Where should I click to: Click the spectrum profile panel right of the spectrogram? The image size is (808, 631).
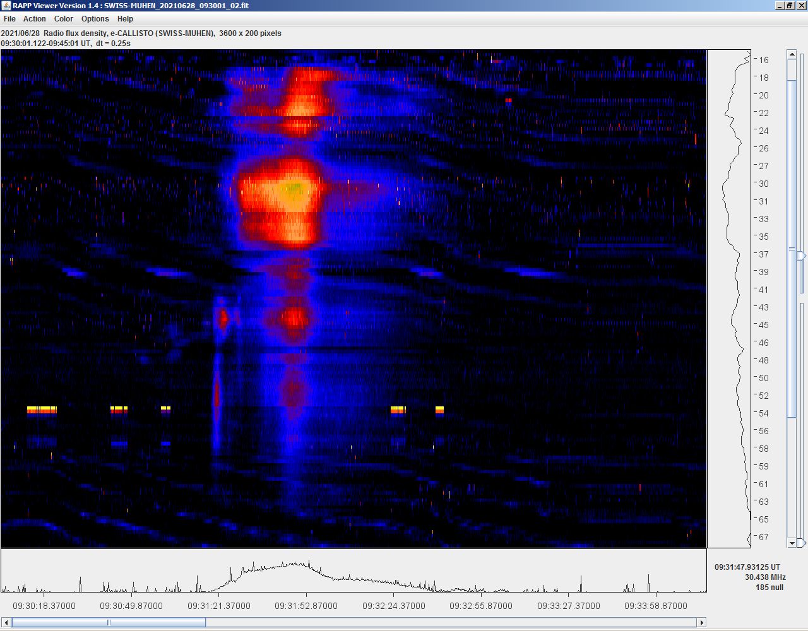point(729,298)
